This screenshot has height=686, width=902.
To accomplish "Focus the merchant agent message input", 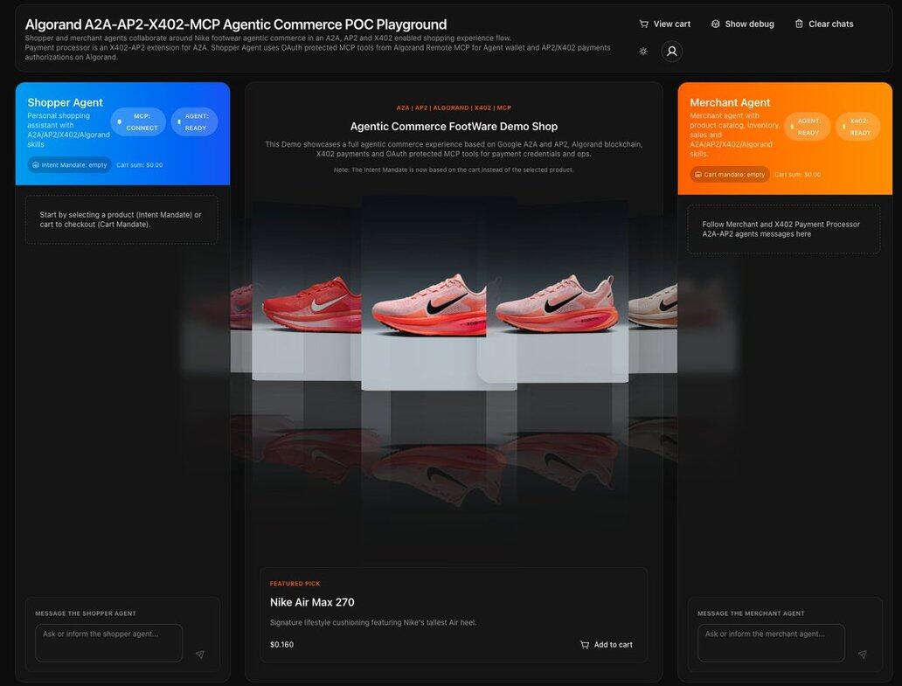I will point(771,642).
